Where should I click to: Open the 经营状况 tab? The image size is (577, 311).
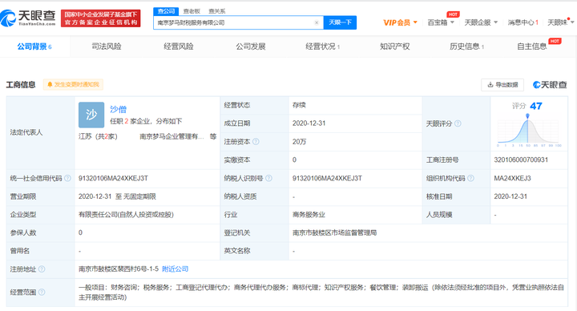click(x=322, y=46)
